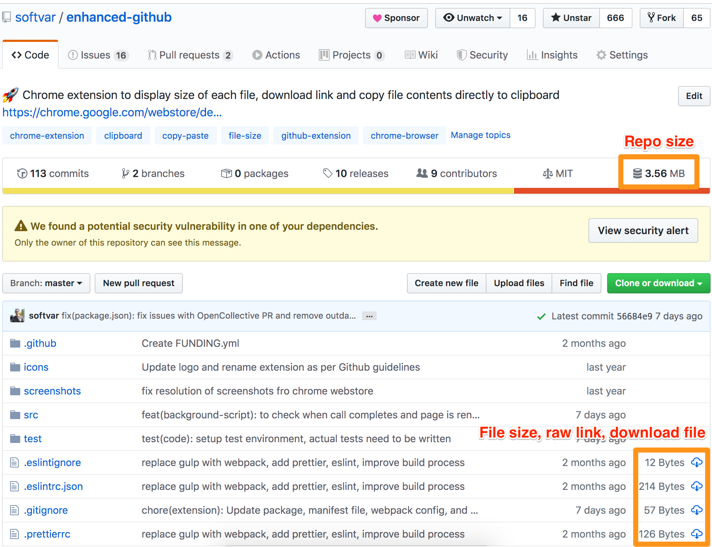712x547 pixels.
Task: Click download icon for .eslintignore file
Action: pyautogui.click(x=696, y=462)
